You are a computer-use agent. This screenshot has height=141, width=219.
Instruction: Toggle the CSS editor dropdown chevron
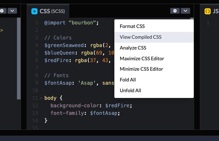pyautogui.click(x=185, y=11)
